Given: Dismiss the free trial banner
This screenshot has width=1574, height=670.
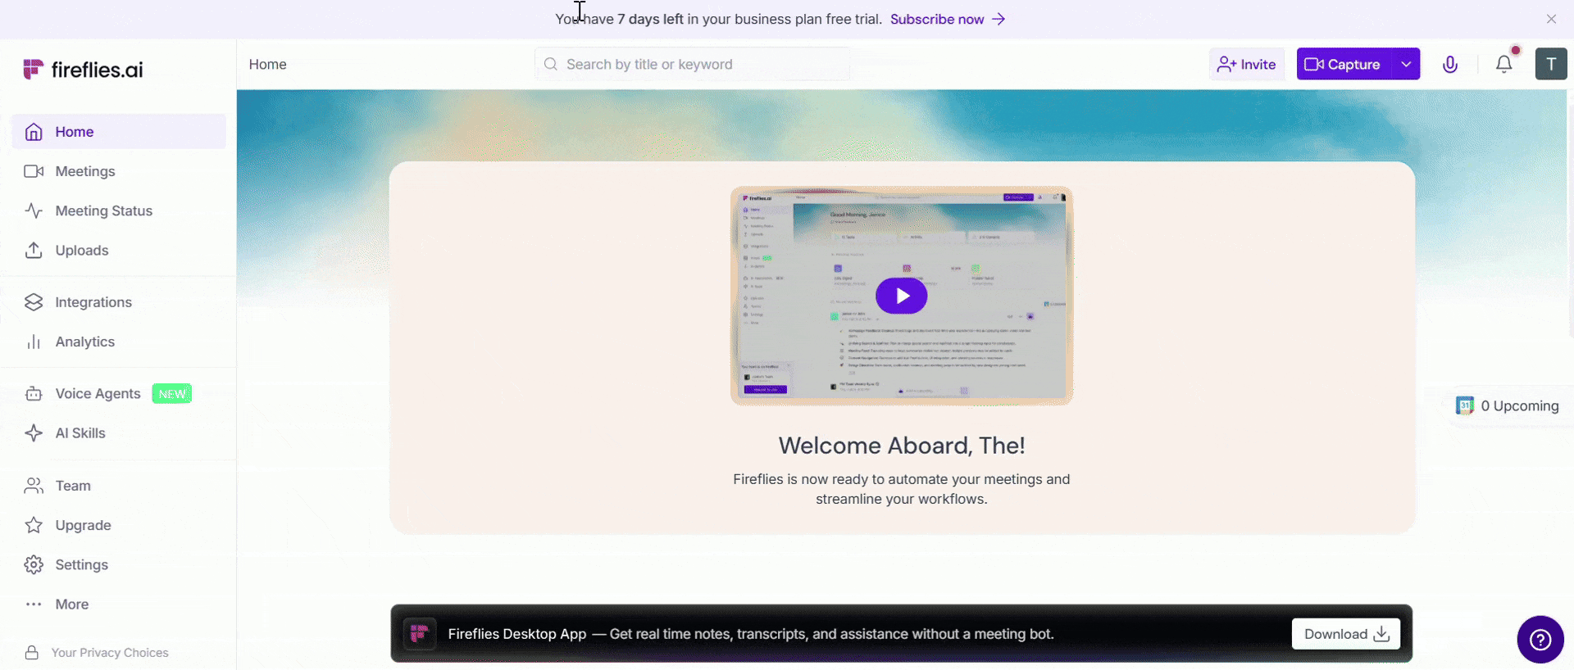Looking at the screenshot, I should click(x=1551, y=19).
